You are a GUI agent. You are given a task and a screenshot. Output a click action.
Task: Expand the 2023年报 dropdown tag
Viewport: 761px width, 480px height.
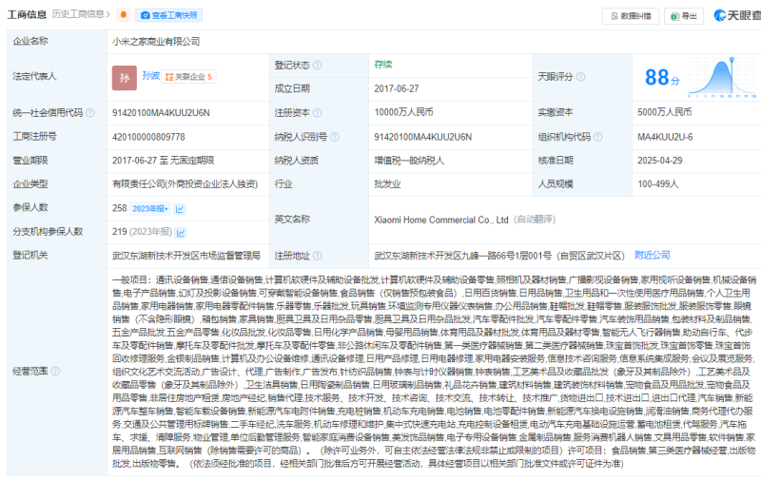click(x=150, y=208)
